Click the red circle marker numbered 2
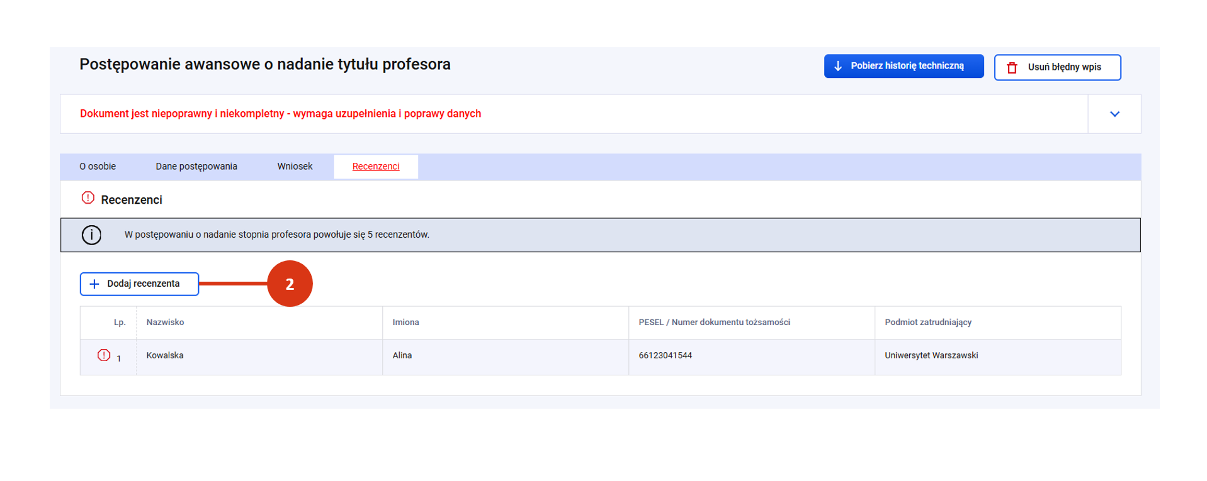This screenshot has height=481, width=1207. [x=290, y=284]
